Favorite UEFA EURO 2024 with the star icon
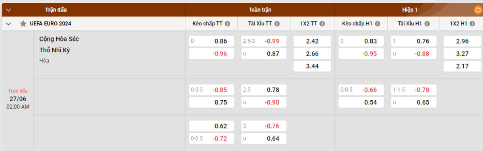Viewport: 483px width, 151px height. [x=23, y=24]
